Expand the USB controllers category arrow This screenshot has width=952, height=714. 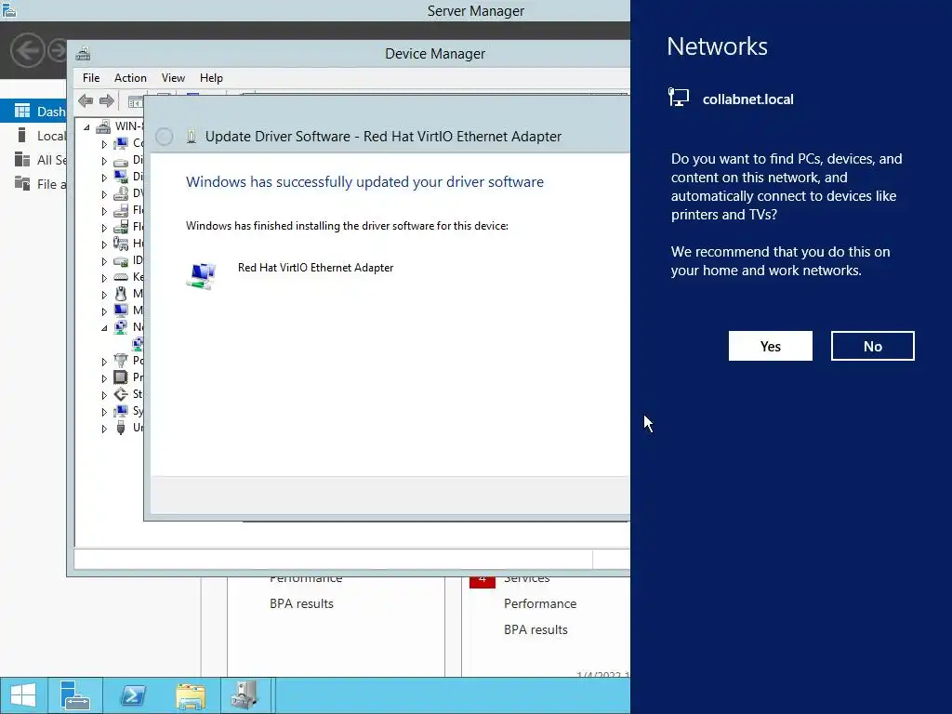(104, 429)
